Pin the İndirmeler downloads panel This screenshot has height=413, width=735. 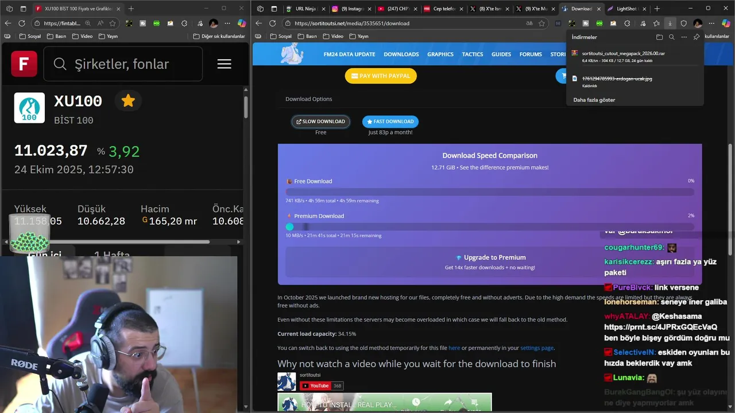pyautogui.click(x=697, y=37)
